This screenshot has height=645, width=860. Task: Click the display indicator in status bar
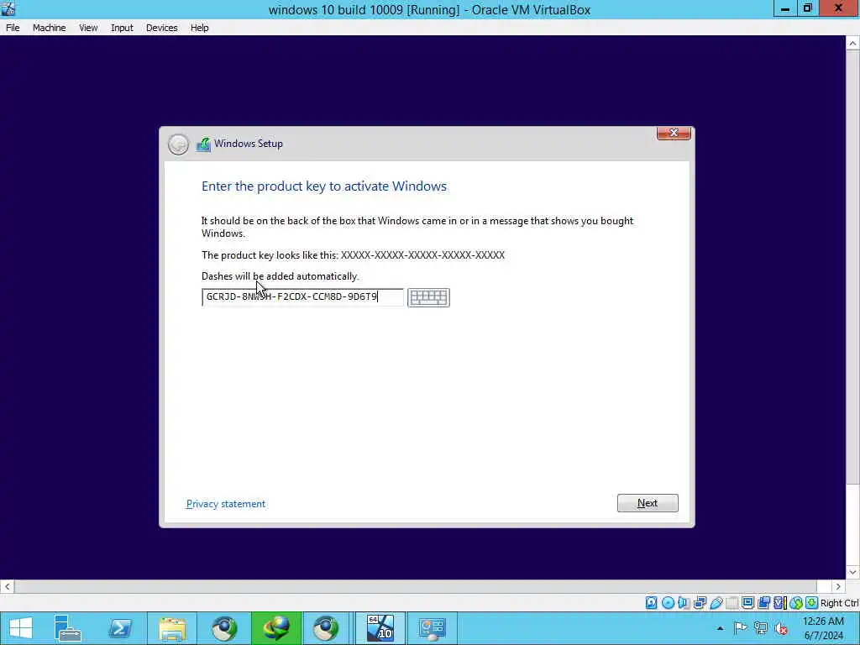click(x=747, y=603)
